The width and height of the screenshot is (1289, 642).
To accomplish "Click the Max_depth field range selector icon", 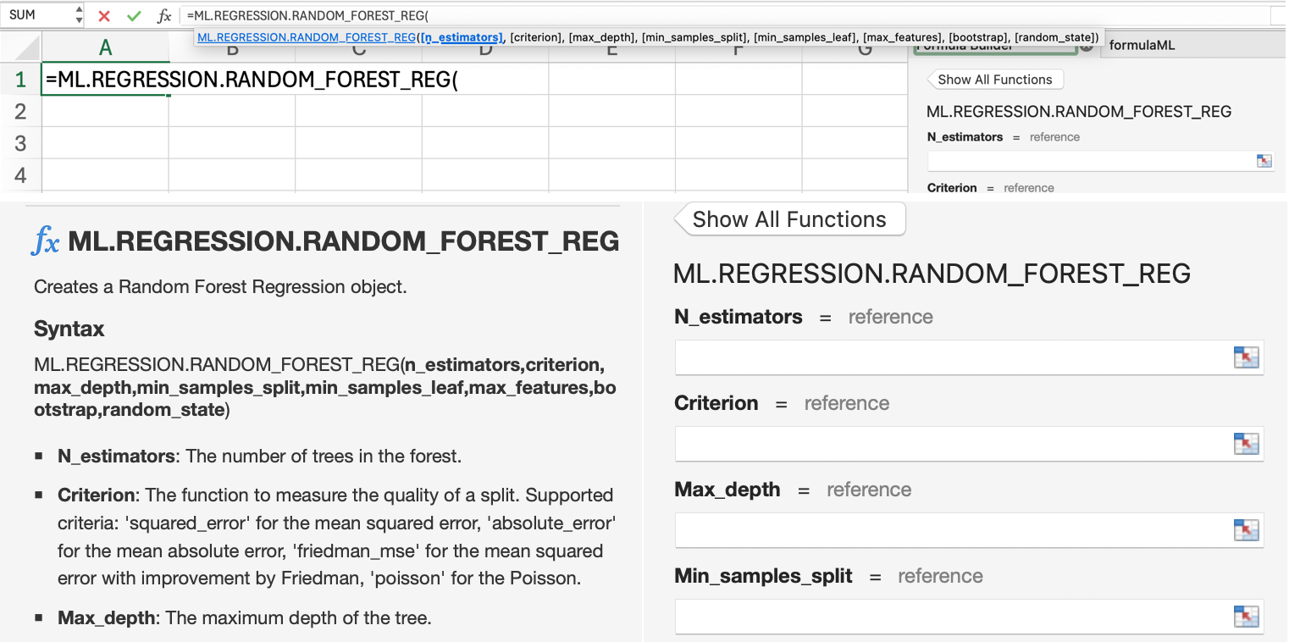I will point(1246,530).
